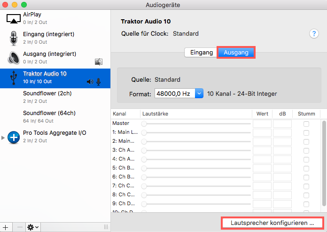The width and height of the screenshot is (327, 232).
Task: Click the AirPlay device icon
Action: [x=14, y=19]
